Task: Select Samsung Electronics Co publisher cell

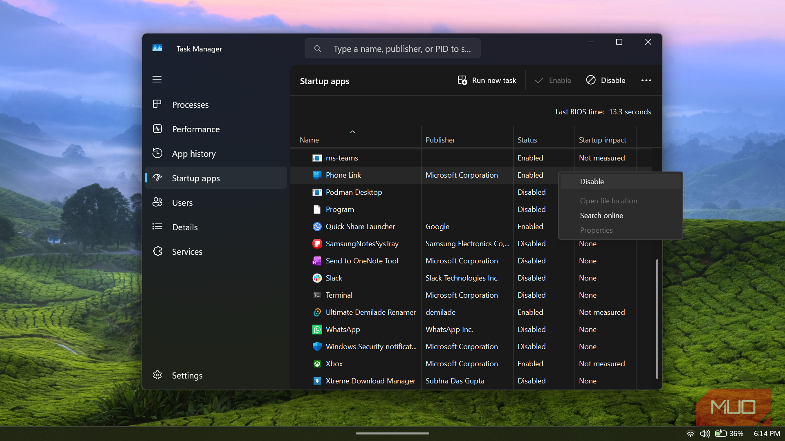Action: (x=467, y=244)
